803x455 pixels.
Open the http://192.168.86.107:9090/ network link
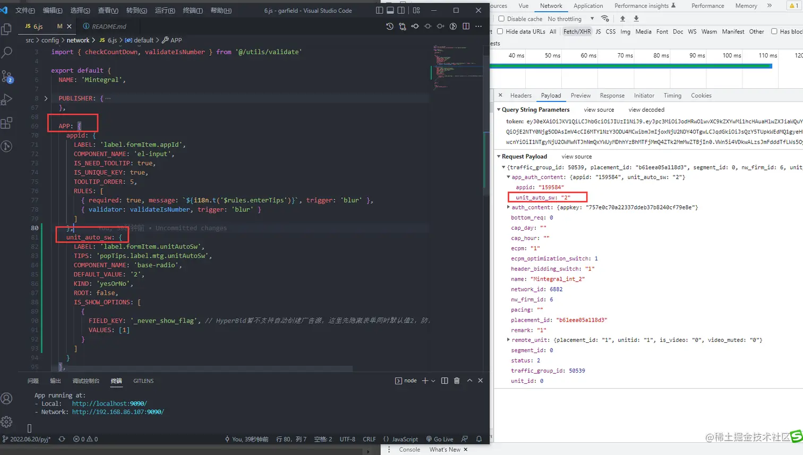pos(118,411)
